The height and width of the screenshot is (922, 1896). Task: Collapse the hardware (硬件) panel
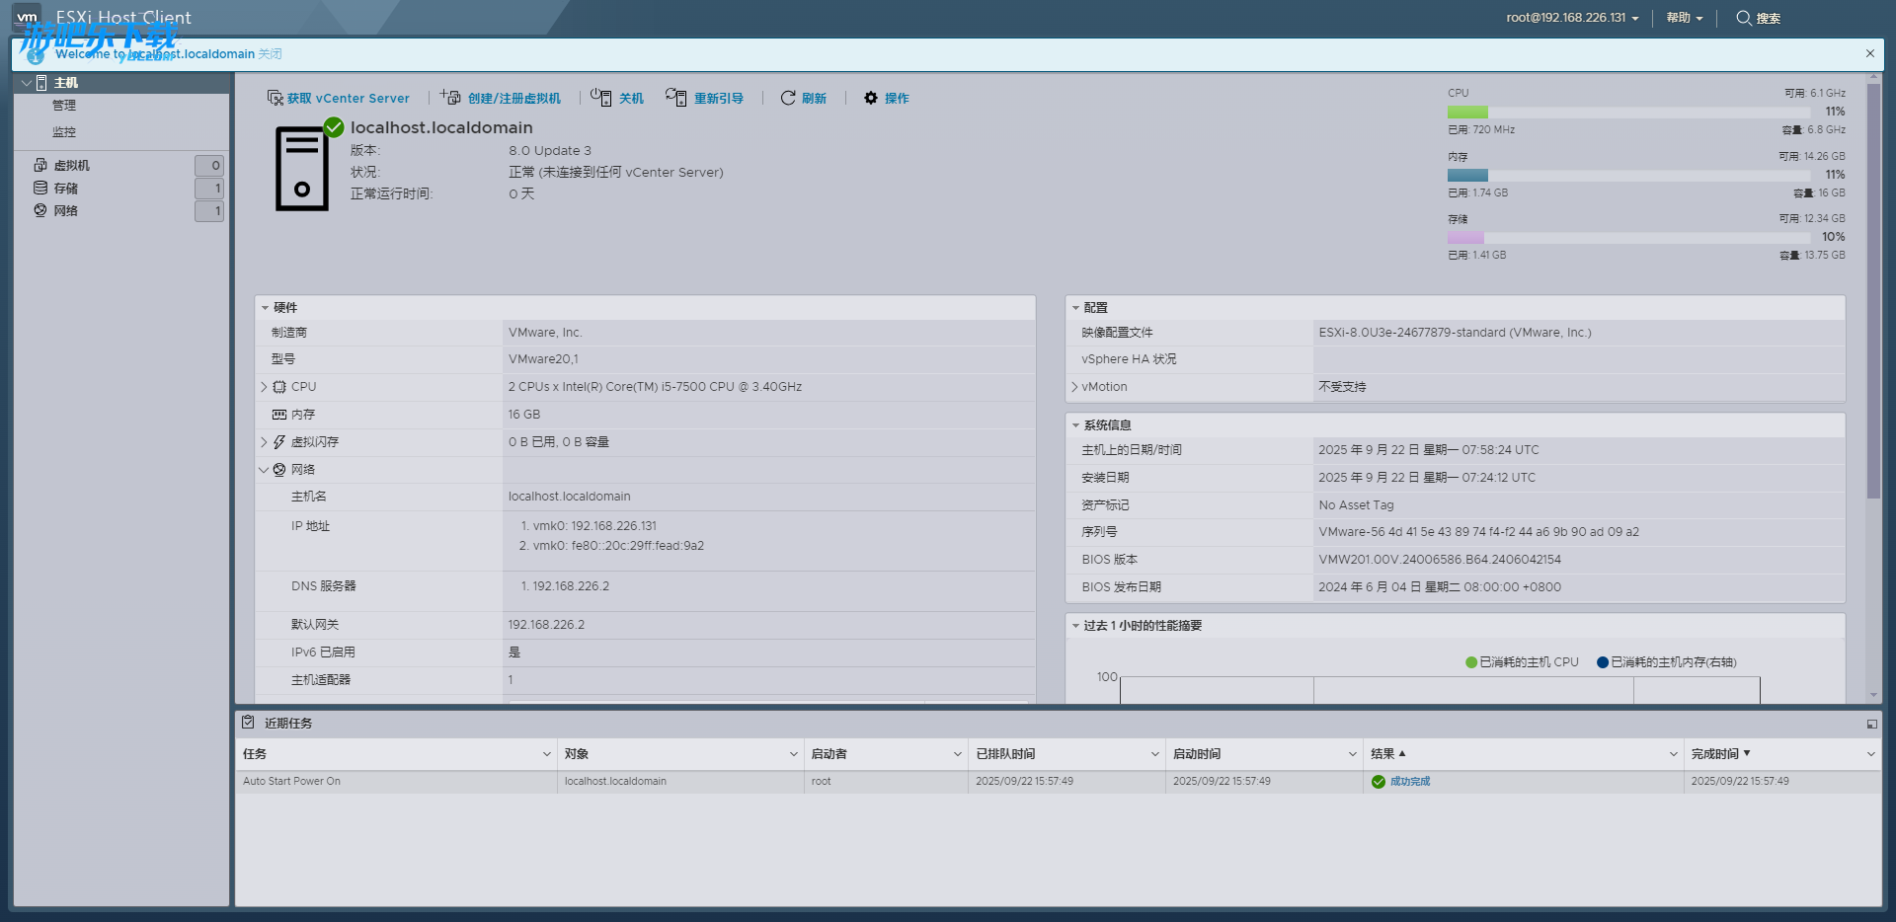(x=265, y=308)
